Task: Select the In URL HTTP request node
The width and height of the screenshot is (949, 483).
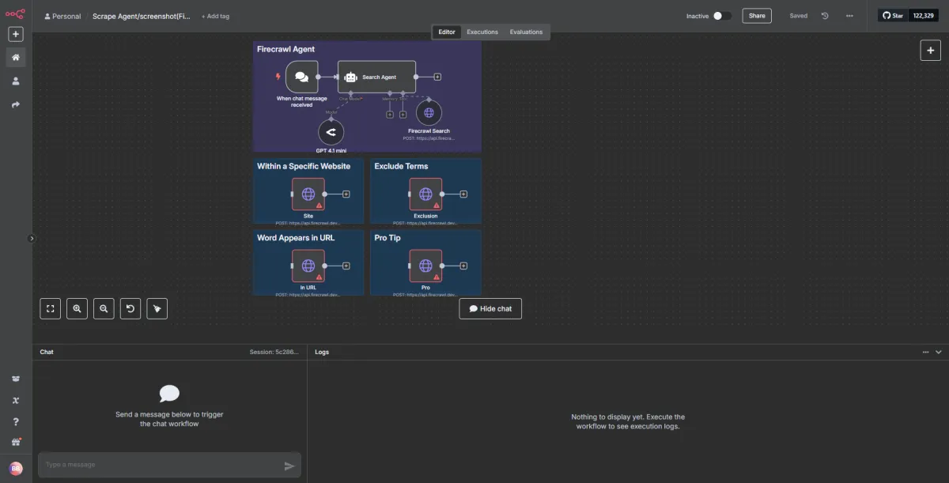Action: pyautogui.click(x=308, y=266)
